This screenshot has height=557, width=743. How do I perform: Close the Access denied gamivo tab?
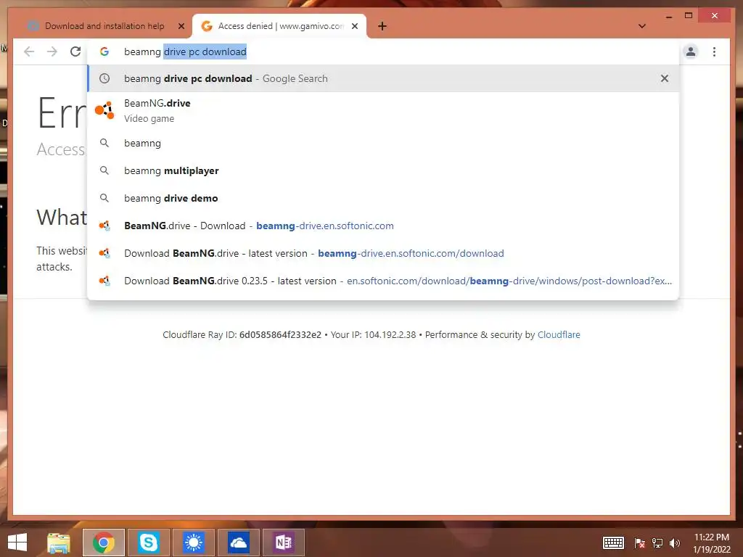click(354, 26)
